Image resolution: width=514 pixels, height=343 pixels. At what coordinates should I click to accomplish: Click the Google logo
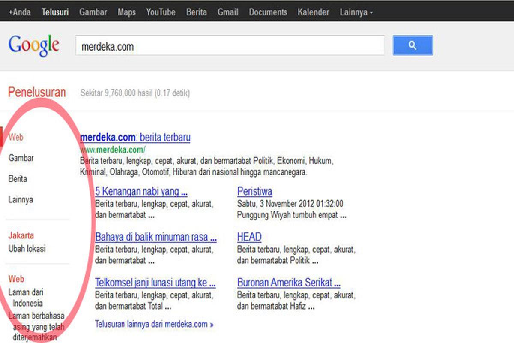point(33,45)
